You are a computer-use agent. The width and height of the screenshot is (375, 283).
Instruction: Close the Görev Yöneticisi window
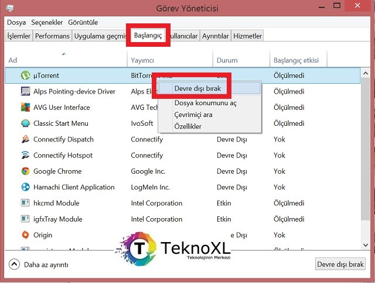(x=357, y=6)
